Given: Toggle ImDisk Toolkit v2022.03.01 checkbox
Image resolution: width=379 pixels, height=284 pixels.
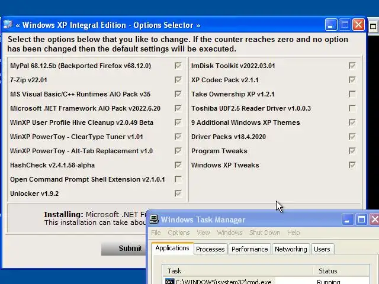Looking at the screenshot, I should (x=352, y=66).
